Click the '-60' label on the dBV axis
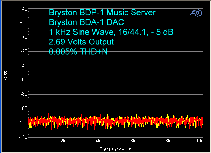The width and height of the screenshot is (211, 153). pos(23,80)
